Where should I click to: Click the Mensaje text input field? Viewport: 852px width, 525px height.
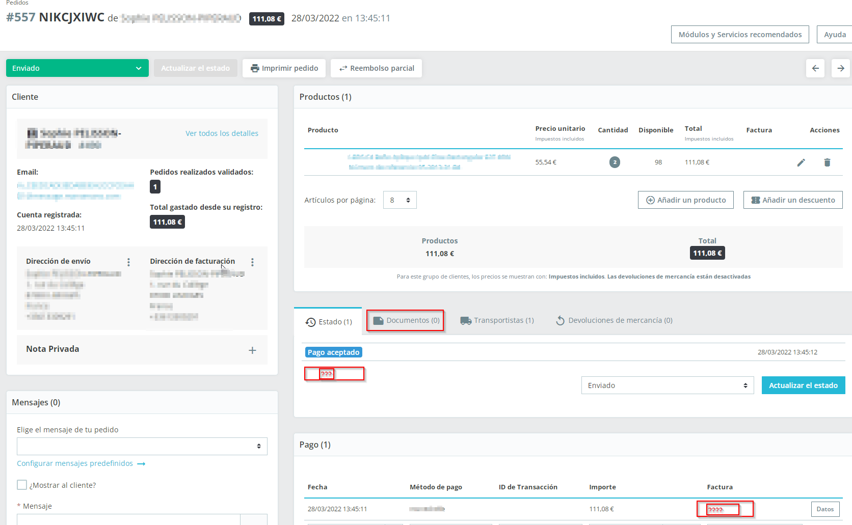point(128,519)
